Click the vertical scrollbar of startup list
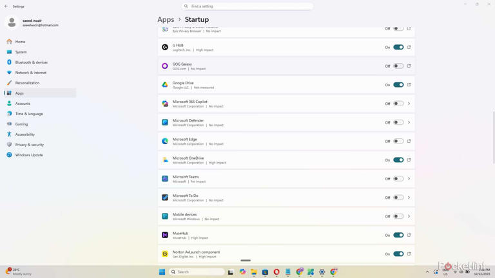The width and height of the screenshot is (495, 278). tap(493, 129)
